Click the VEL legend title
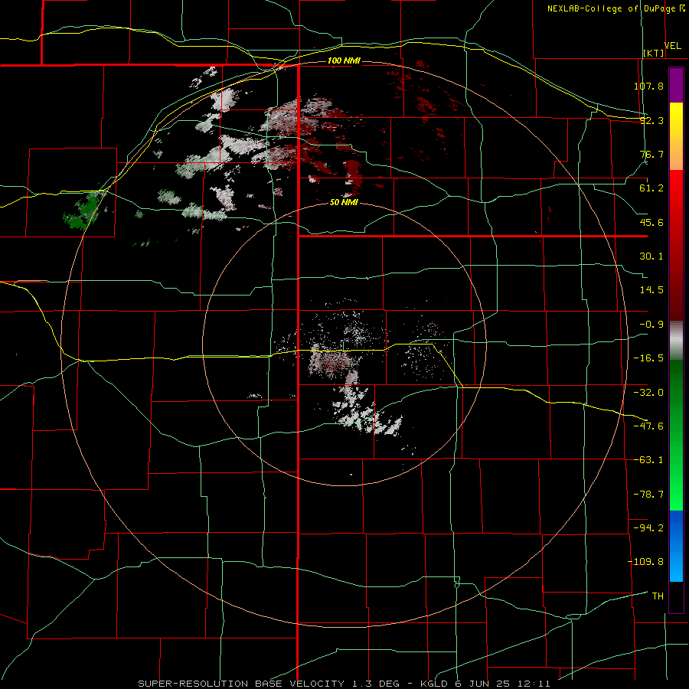689x689 pixels. coord(672,46)
